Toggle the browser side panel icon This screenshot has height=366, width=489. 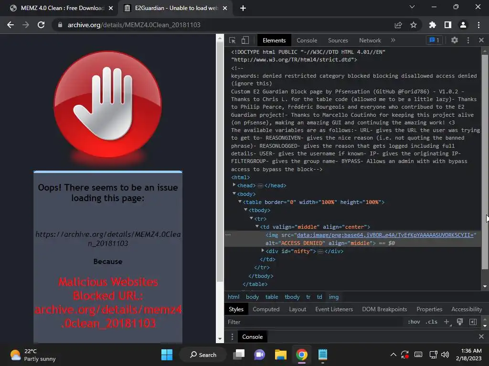[x=448, y=25]
